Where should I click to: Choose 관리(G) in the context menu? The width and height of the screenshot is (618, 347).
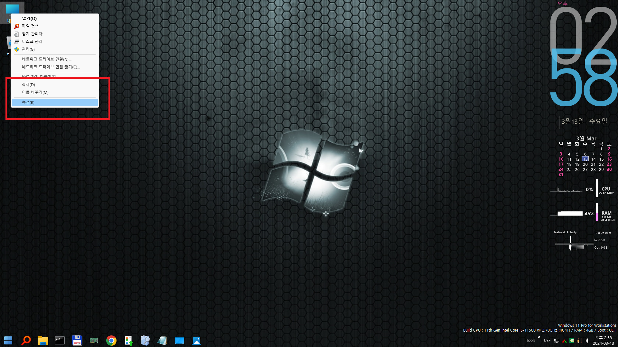click(55, 49)
